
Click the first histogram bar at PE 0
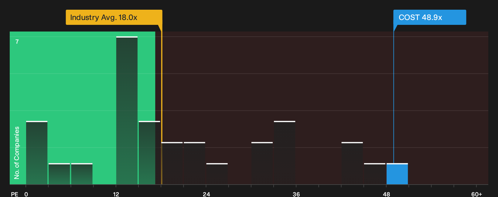coord(37,152)
